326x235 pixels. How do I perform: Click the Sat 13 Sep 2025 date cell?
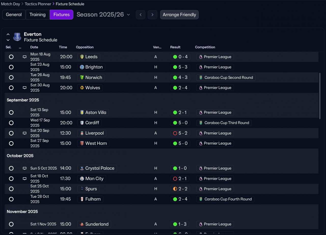39,113
